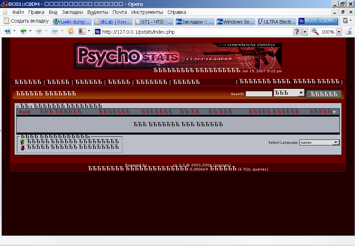Open the 100% zoom level dropdown

[339, 32]
